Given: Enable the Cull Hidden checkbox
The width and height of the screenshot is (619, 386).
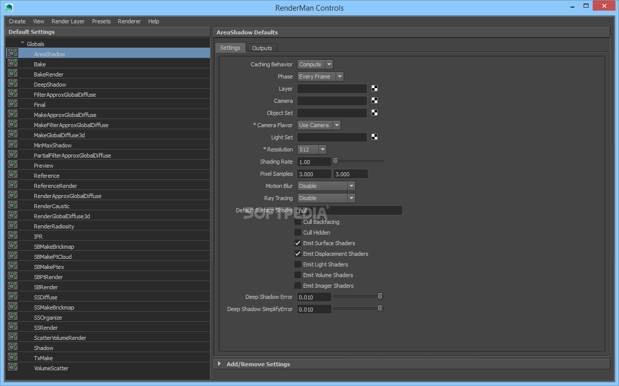Looking at the screenshot, I should 298,233.
